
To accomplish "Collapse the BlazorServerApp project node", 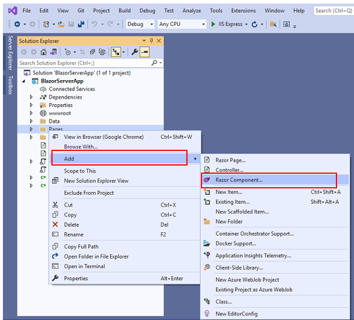I will coord(24,81).
